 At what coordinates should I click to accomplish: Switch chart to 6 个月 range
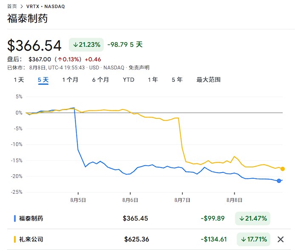pos(100,80)
